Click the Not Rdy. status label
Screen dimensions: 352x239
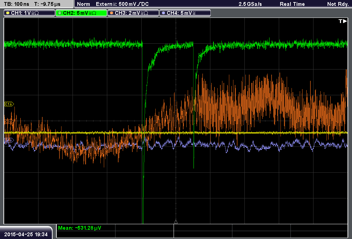338,4
